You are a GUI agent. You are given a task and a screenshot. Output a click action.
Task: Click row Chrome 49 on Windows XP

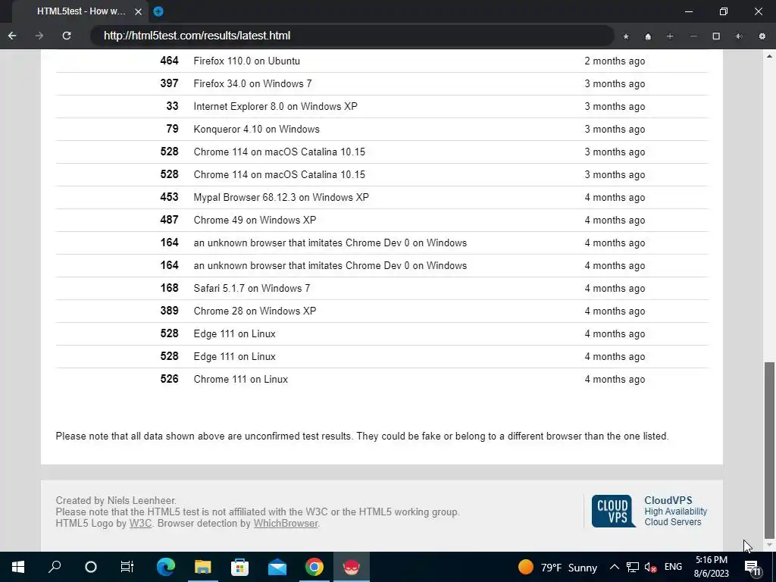click(x=382, y=221)
